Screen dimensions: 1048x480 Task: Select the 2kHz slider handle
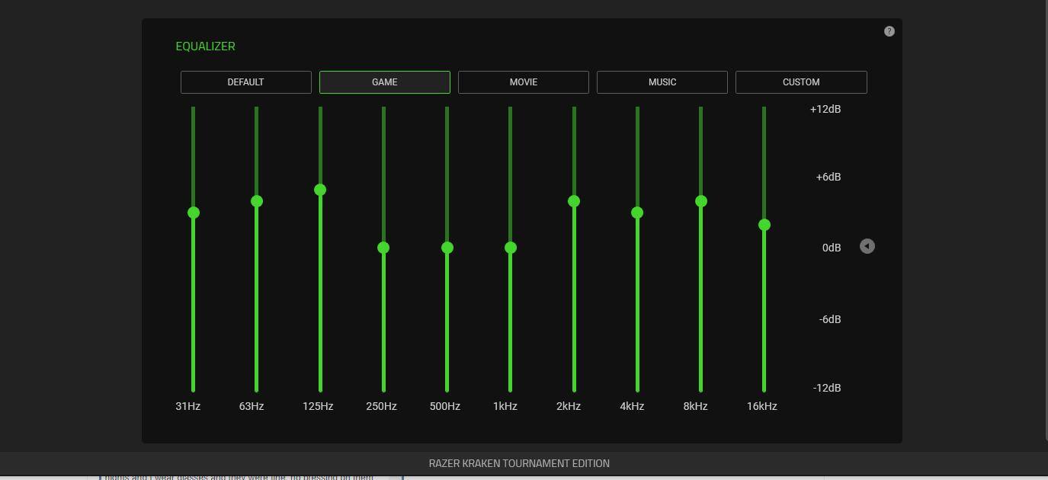(574, 201)
